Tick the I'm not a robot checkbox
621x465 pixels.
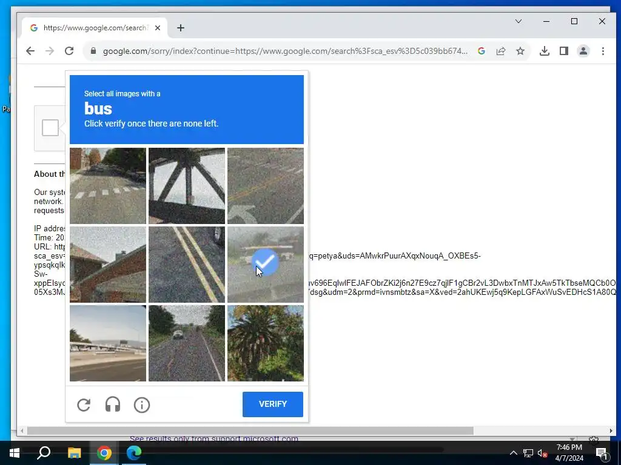tap(50, 128)
